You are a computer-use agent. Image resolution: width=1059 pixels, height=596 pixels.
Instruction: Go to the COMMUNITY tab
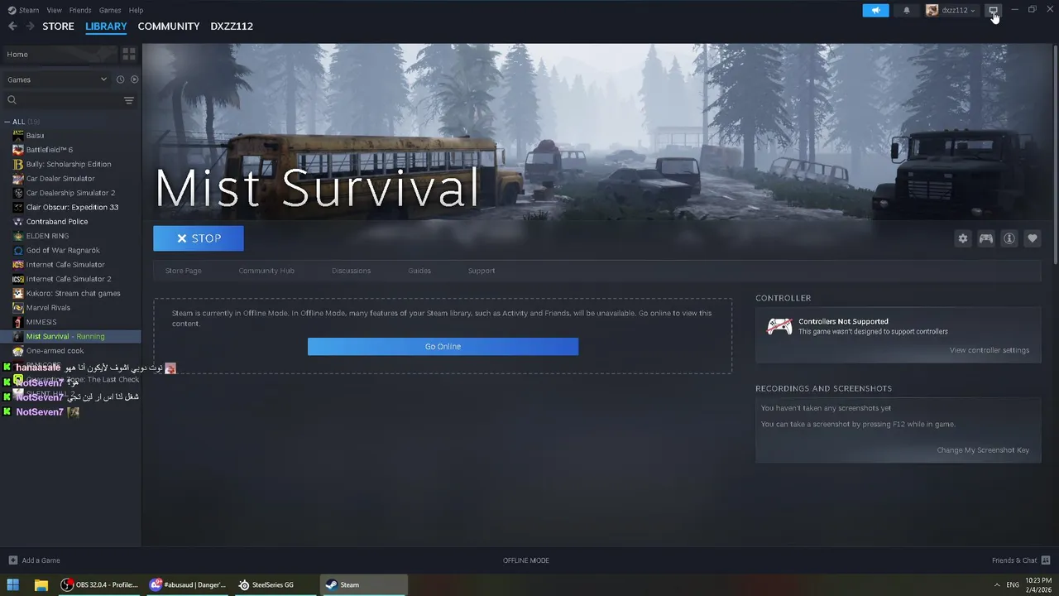[169, 26]
